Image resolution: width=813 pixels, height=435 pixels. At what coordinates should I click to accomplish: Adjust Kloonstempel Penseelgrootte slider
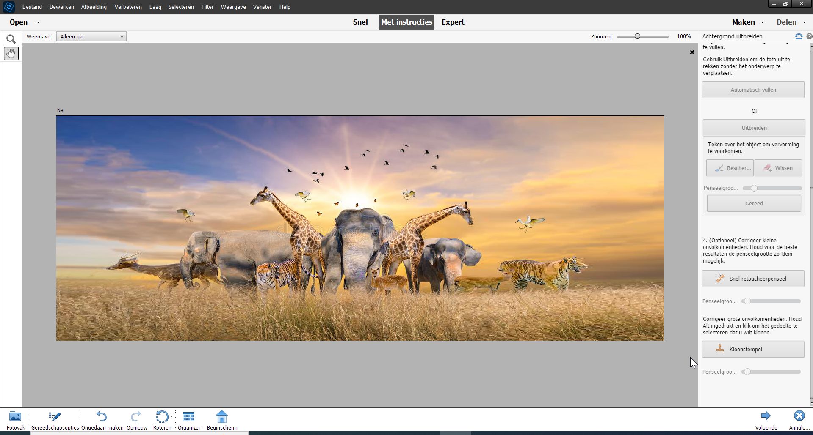tap(771, 372)
